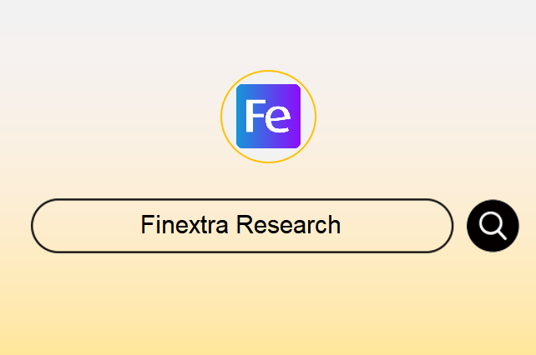Viewport: 536px width, 355px height.
Task: Click the black magnifying glass search button
Action: [493, 226]
